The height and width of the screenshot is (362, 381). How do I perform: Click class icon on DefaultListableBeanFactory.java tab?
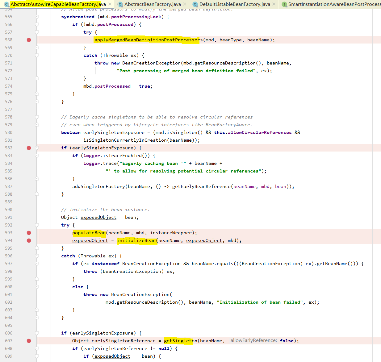click(195, 4)
